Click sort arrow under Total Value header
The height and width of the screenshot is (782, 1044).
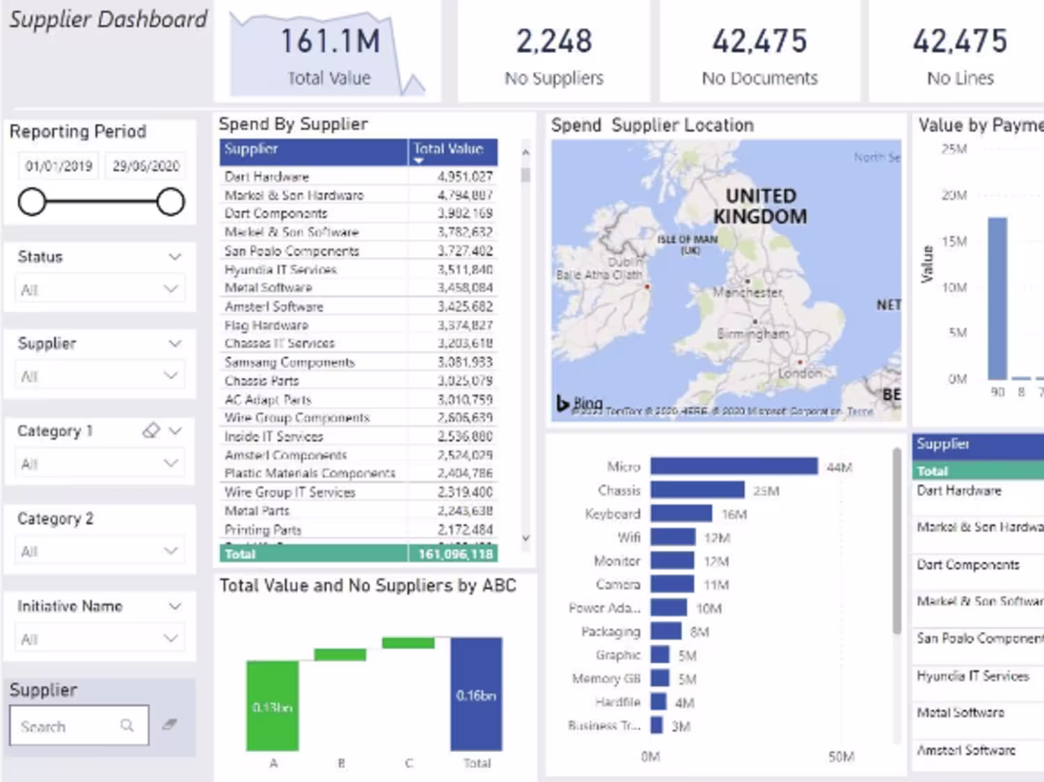pos(418,161)
